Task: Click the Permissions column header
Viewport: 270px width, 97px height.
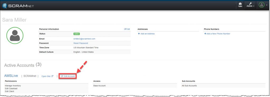Action: pos(11,81)
